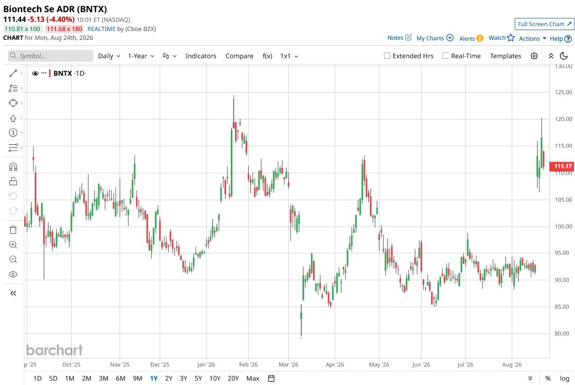Open Alerts link
The height and width of the screenshot is (385, 575).
pyautogui.click(x=471, y=38)
